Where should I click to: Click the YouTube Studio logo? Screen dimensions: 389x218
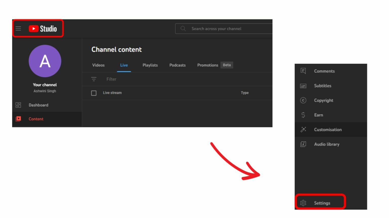(43, 29)
